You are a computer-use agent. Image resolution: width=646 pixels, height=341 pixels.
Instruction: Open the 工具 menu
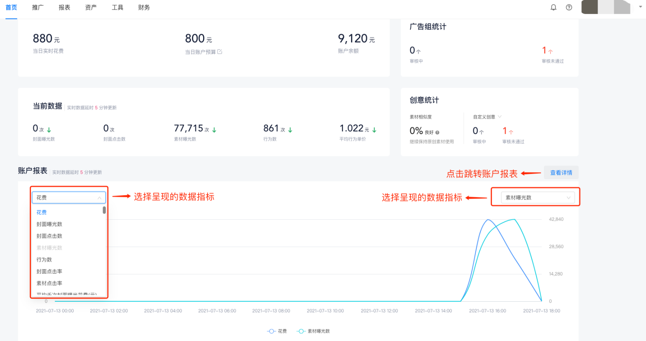[x=117, y=7]
